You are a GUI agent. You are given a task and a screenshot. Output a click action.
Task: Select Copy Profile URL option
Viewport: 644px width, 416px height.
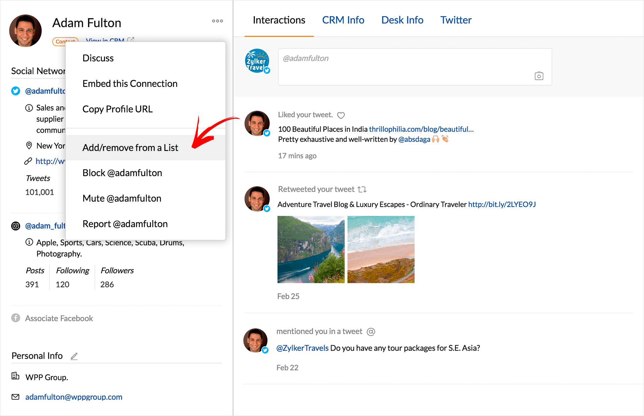(x=117, y=109)
